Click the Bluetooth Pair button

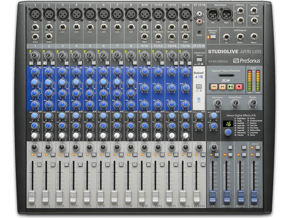(199, 99)
